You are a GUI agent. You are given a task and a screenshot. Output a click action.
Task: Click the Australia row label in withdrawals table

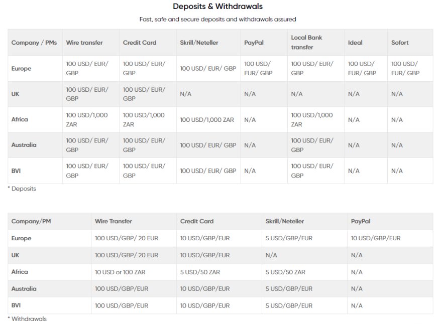click(24, 289)
